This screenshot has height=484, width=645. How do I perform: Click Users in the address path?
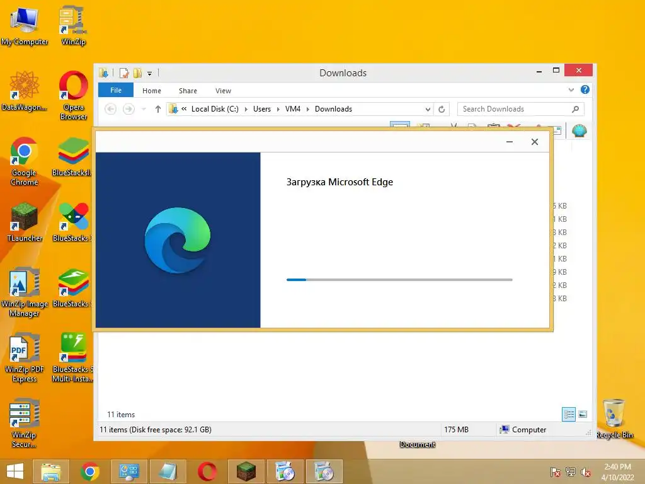262,109
